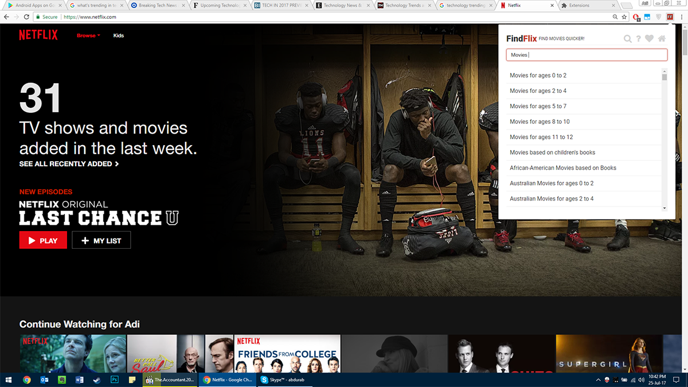Open Chrome's three-dot menu icon

click(682, 17)
